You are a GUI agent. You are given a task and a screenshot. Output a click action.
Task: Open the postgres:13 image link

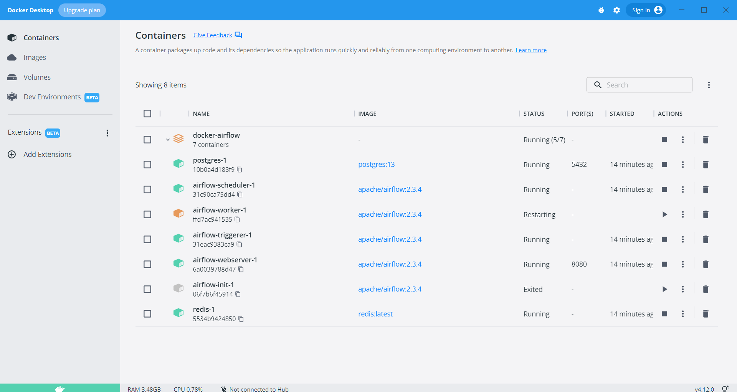point(376,165)
